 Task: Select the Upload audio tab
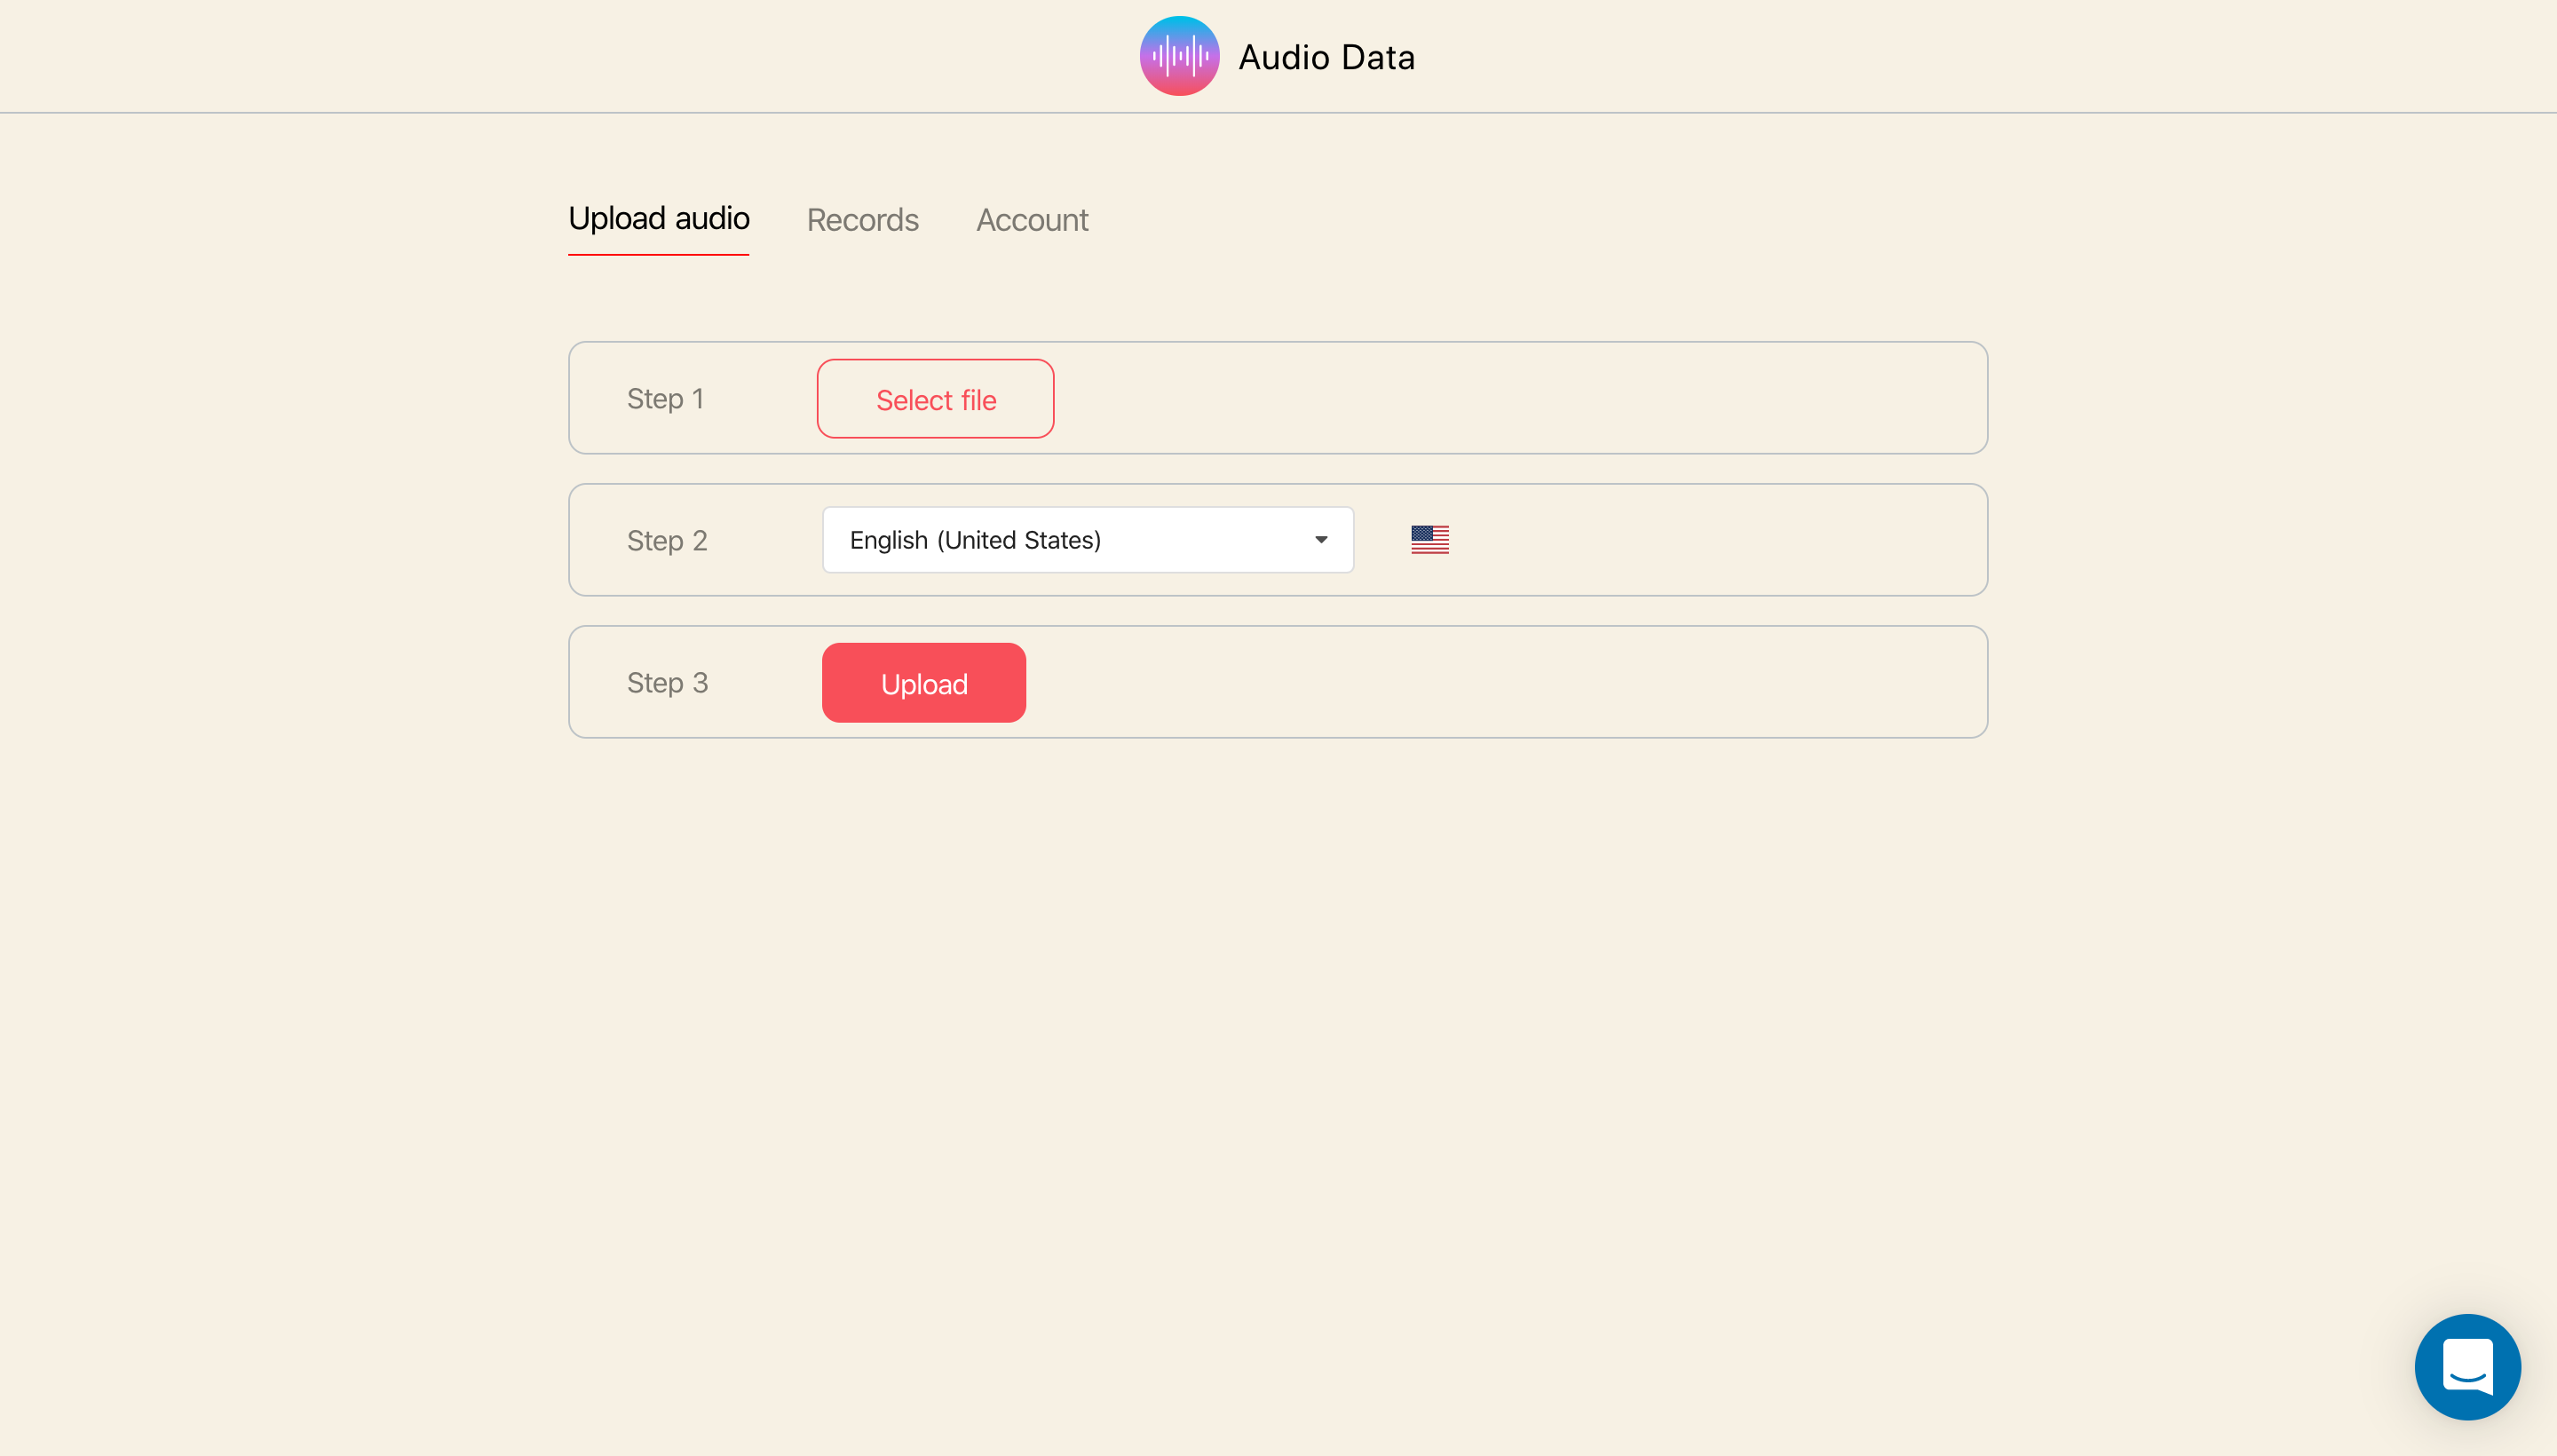click(658, 218)
